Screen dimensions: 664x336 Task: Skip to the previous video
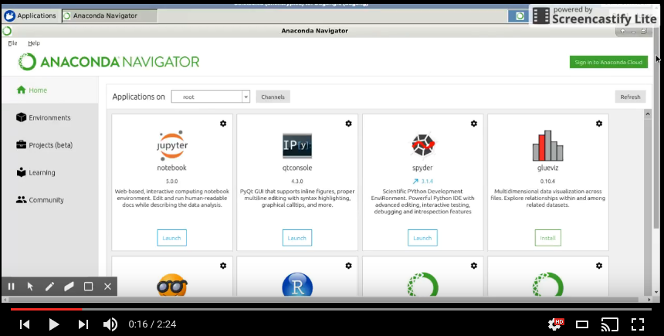coord(25,324)
